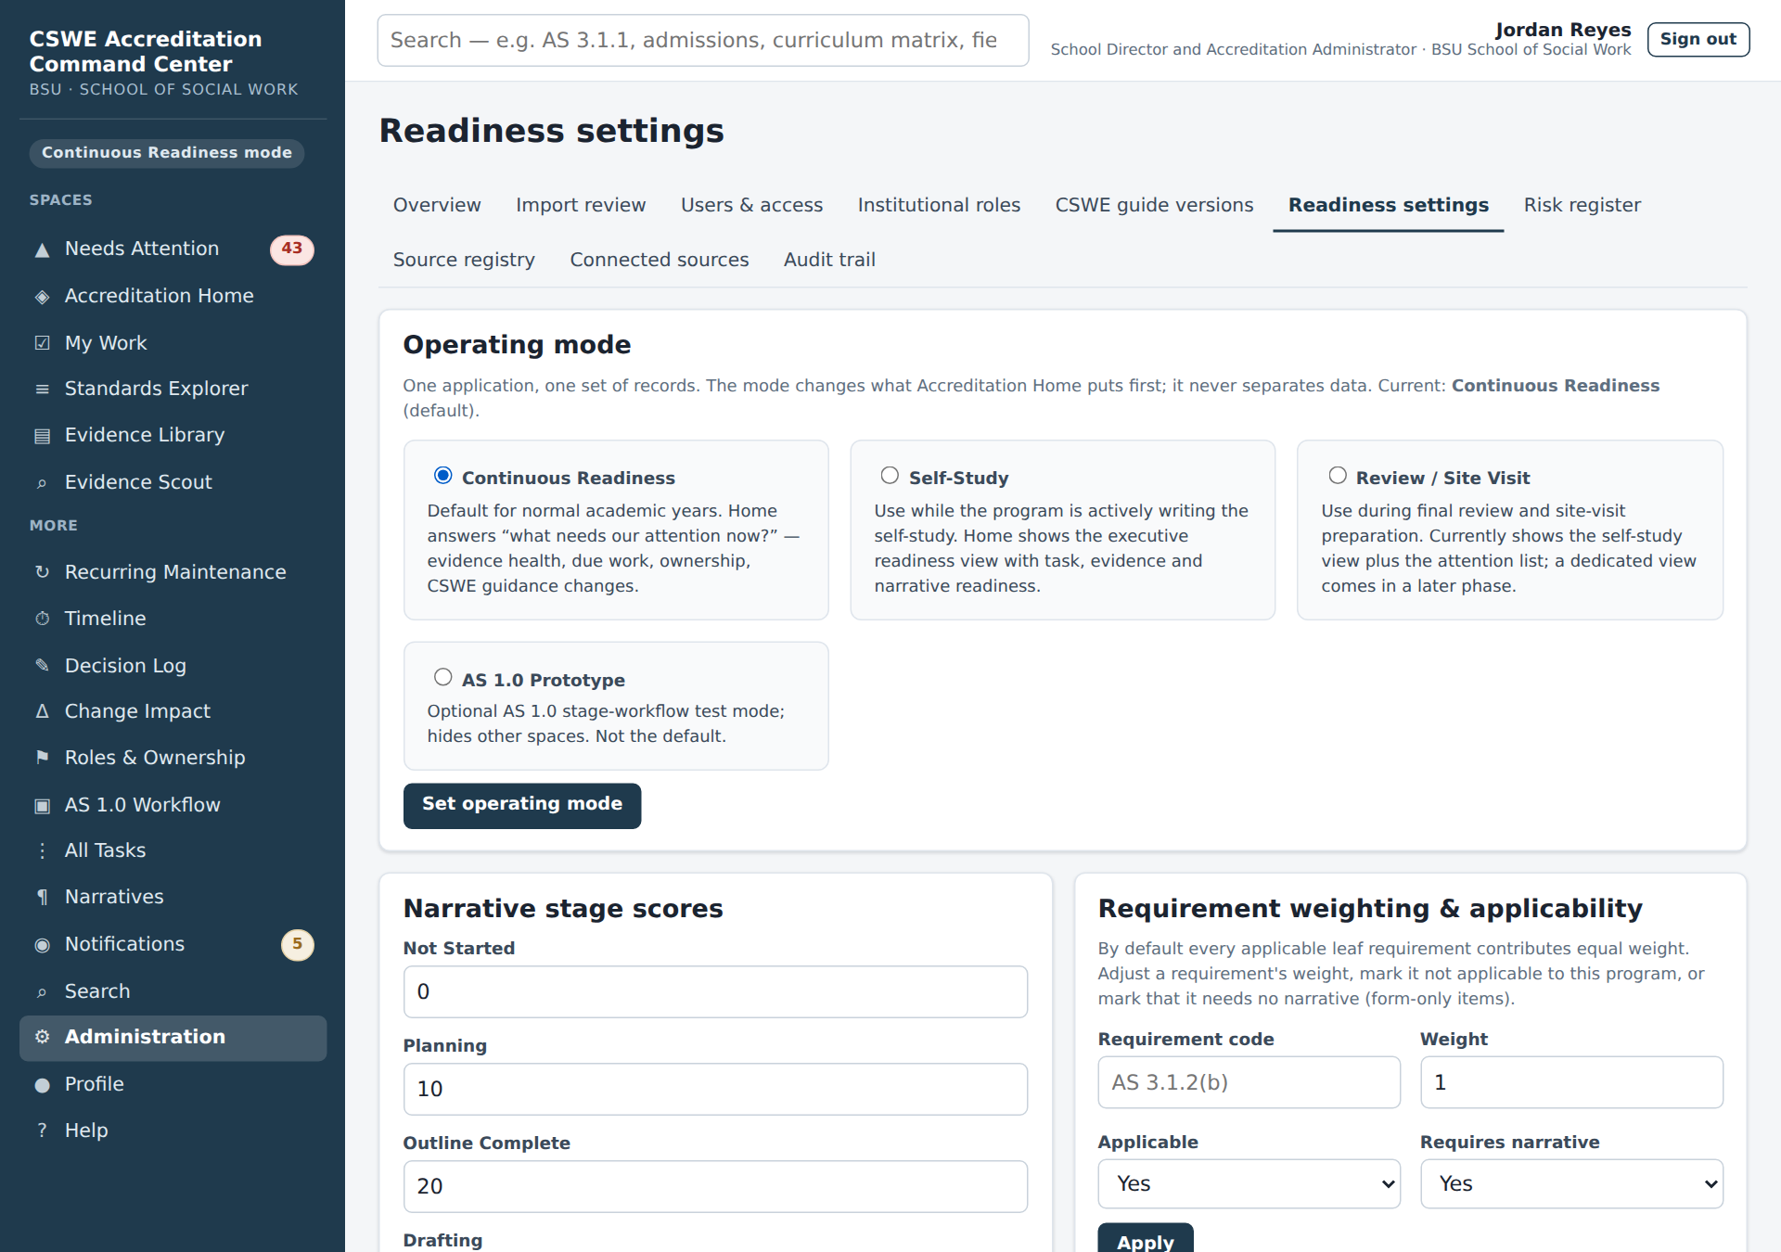Click the Change Impact delta icon
The height and width of the screenshot is (1252, 1781).
tap(42, 711)
